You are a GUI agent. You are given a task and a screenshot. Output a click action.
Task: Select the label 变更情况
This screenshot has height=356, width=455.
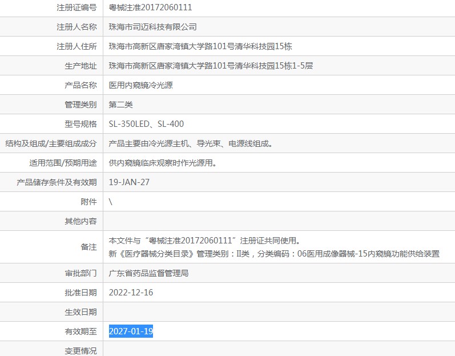click(80, 351)
